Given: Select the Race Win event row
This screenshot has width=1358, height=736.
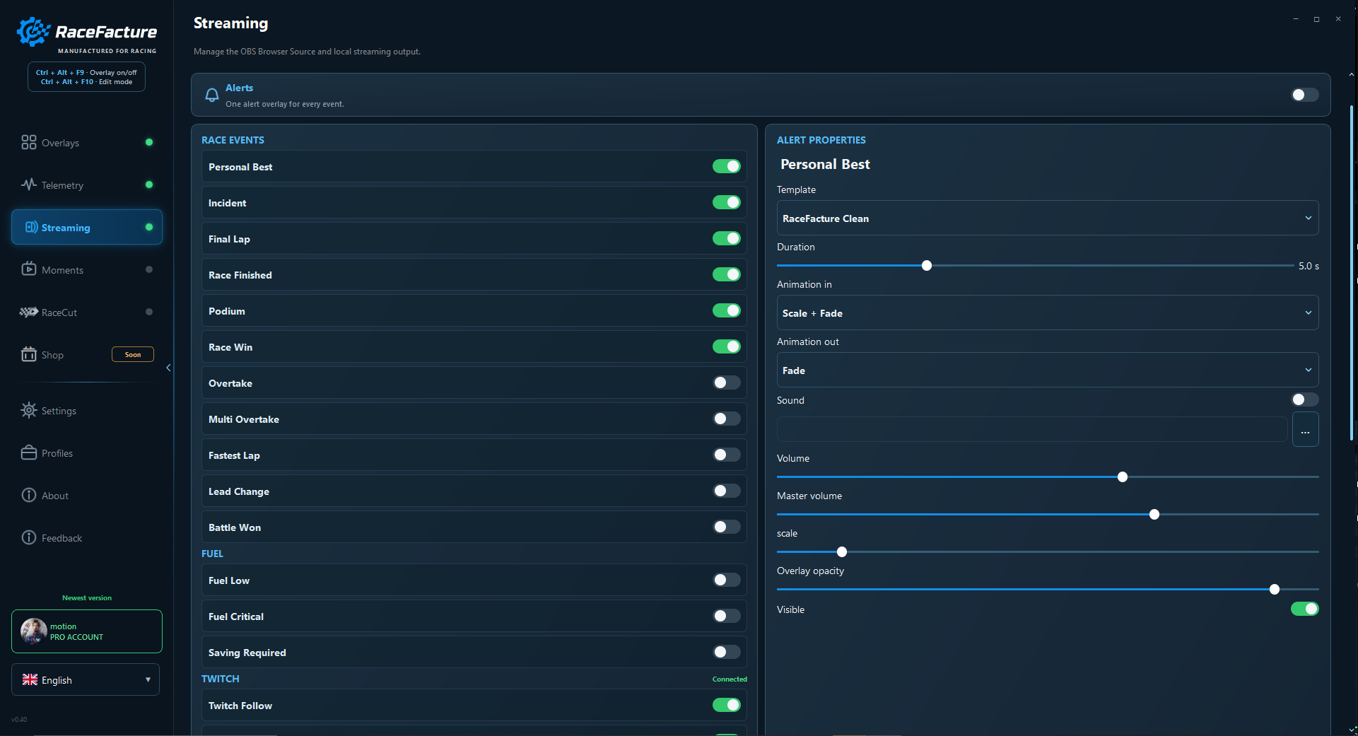Looking at the screenshot, I should (474, 346).
